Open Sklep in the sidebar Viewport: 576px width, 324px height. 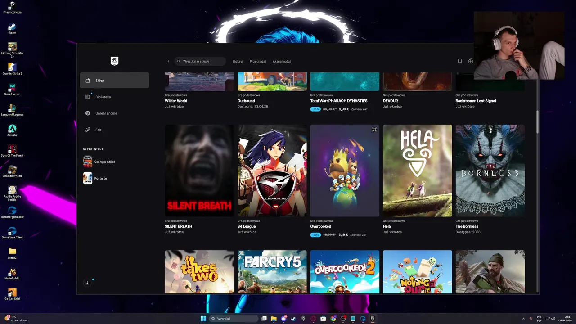(x=114, y=81)
